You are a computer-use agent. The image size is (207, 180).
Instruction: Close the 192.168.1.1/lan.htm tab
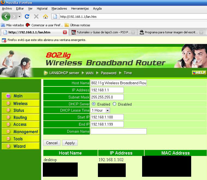(x=65, y=32)
